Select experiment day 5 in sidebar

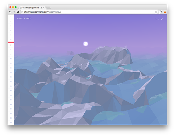(x=11, y=35)
